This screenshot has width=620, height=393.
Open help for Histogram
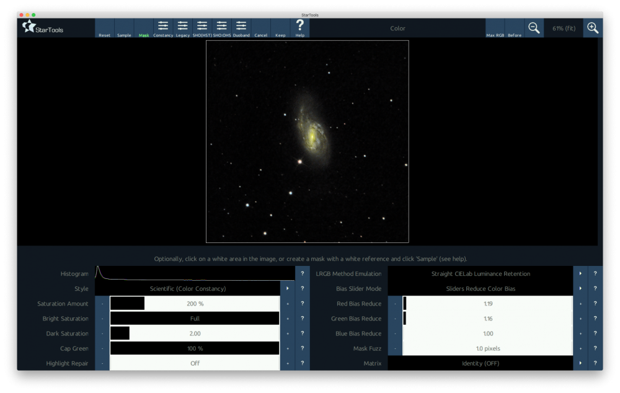303,273
